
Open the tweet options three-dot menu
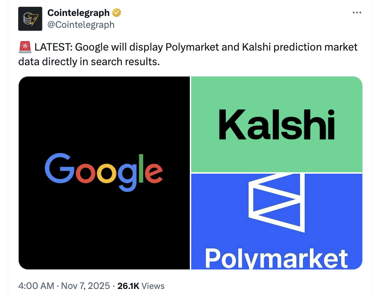[x=357, y=13]
